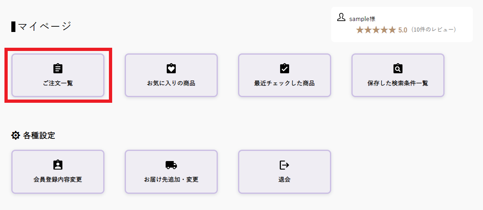This screenshot has height=210, width=483.
Task: Click the user silhouette icon beside sample様
Action: (341, 17)
